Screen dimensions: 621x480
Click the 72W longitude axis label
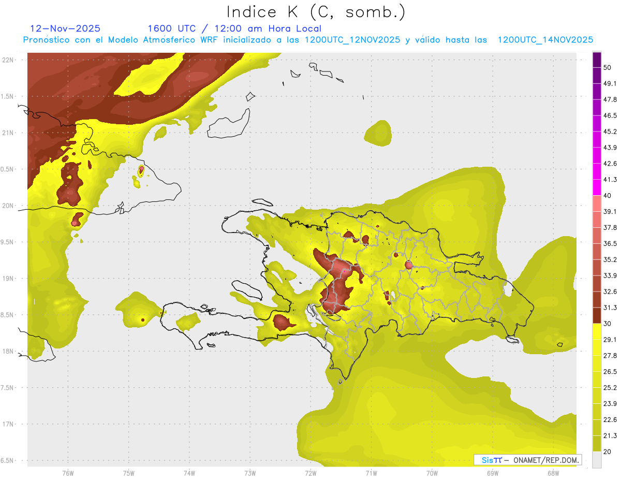[310, 473]
